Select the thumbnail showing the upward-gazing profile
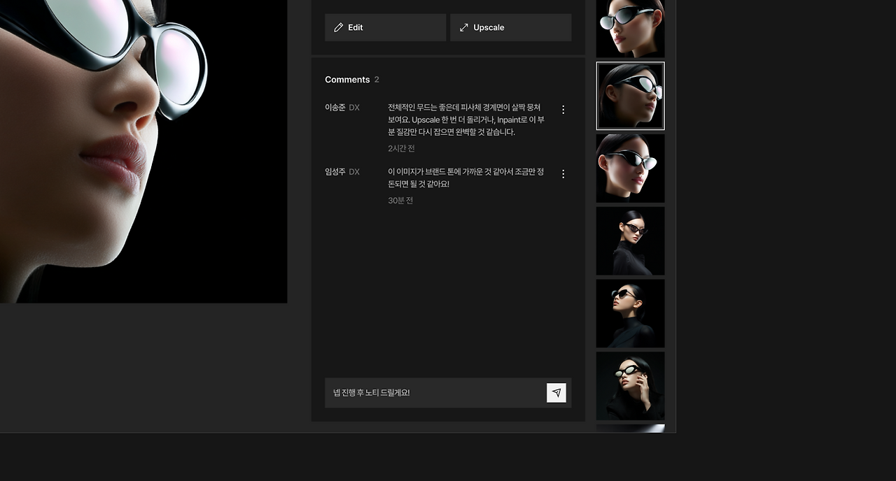 point(630,313)
